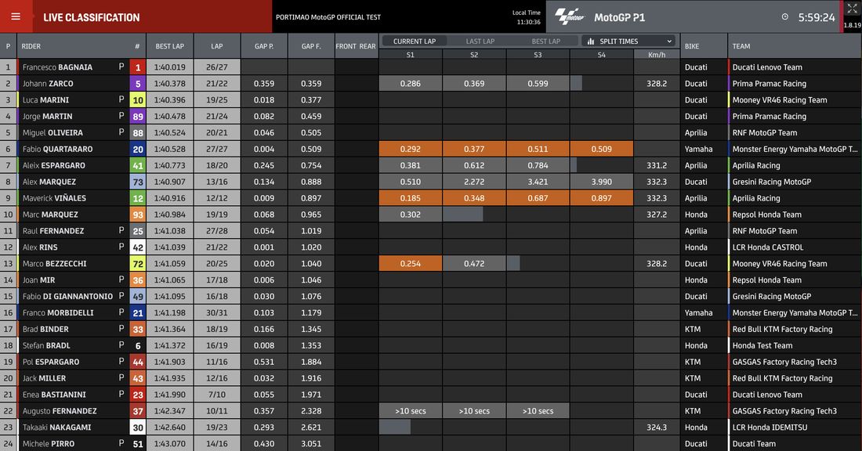
Task: Select rider Jack MILLER
Action: point(44,378)
